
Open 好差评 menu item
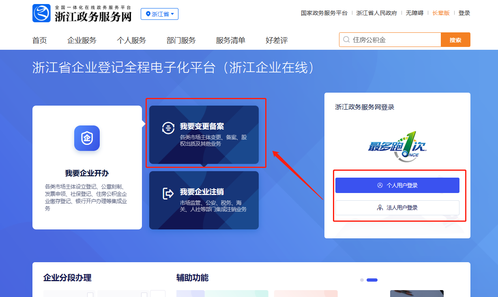pos(277,40)
